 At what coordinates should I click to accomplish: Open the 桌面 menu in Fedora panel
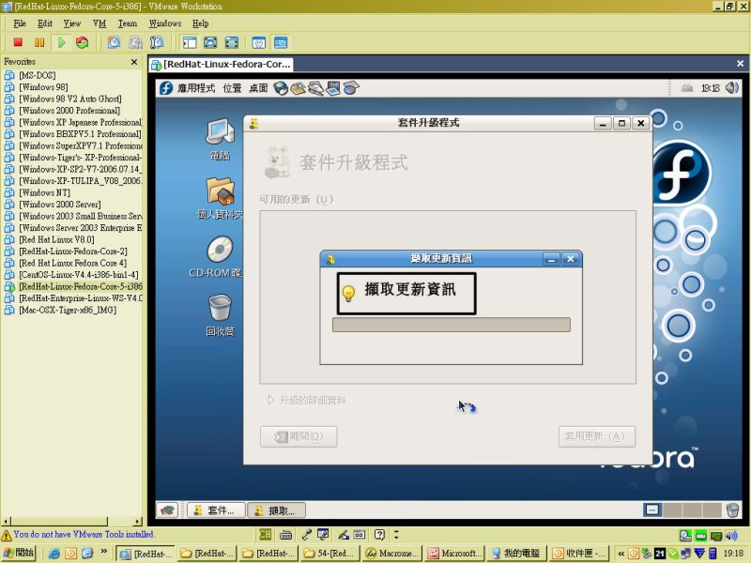coord(258,88)
